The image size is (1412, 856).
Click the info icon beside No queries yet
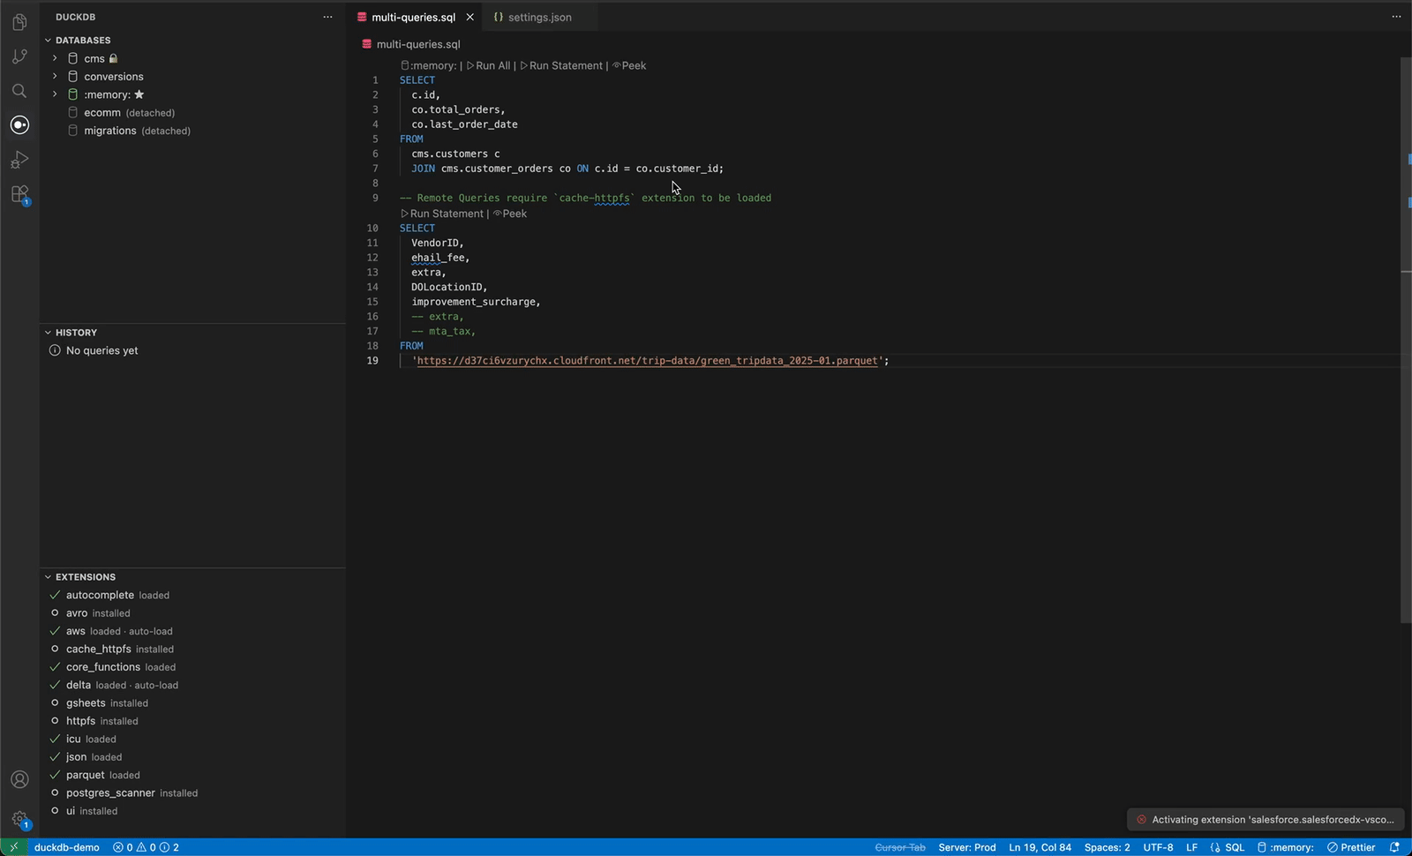pos(55,350)
